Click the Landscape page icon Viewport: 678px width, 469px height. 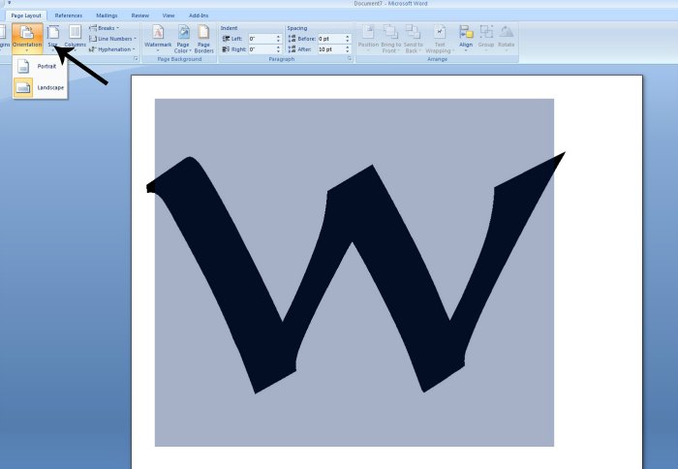(x=23, y=87)
